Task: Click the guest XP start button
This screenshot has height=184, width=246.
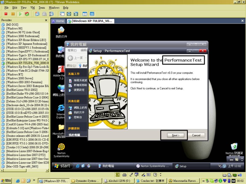Action: [62, 166]
